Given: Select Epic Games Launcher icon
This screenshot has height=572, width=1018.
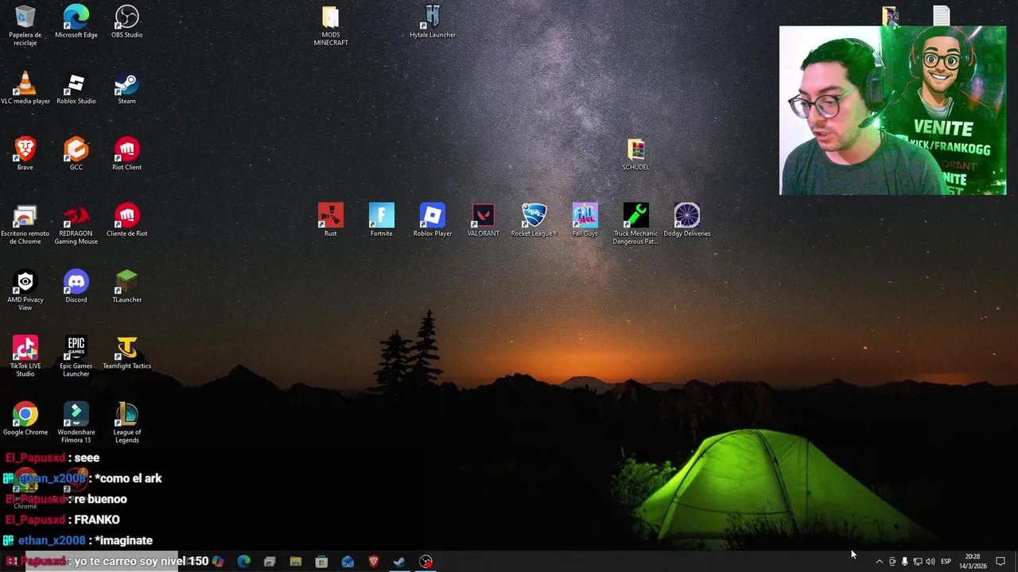Looking at the screenshot, I should (76, 356).
